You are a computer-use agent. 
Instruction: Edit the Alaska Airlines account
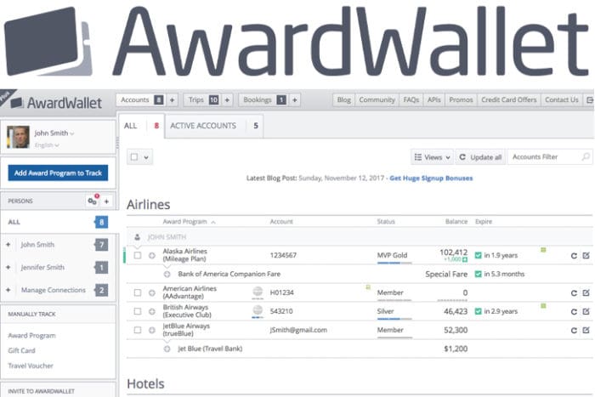tap(586, 255)
